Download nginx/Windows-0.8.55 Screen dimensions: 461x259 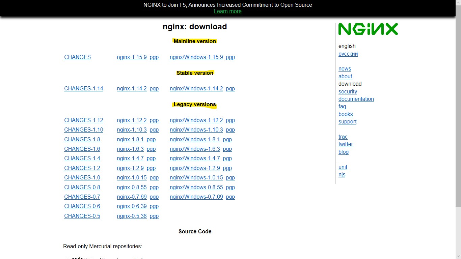click(196, 188)
